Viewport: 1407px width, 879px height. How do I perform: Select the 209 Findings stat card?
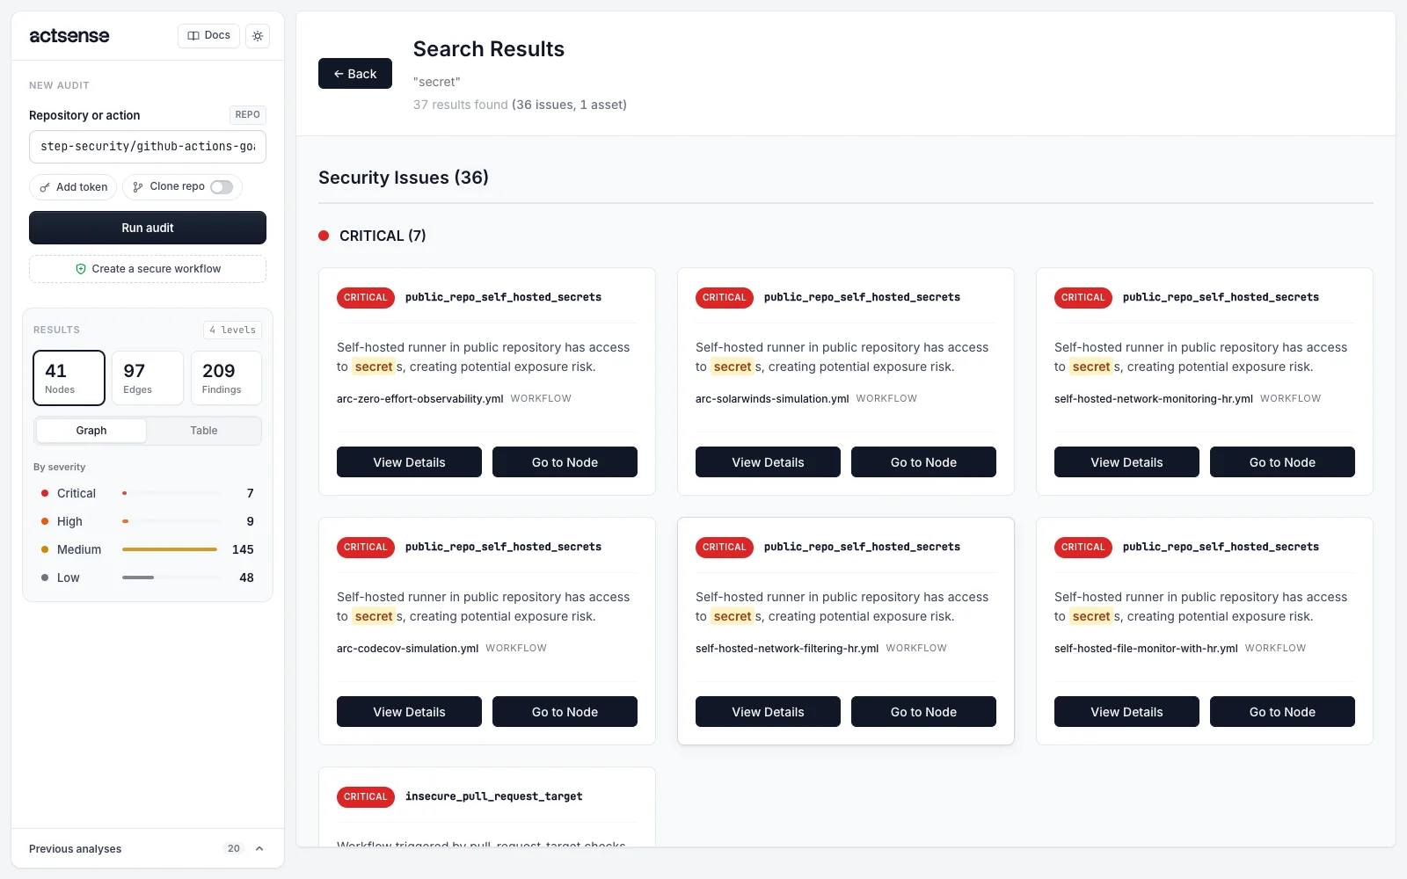(226, 378)
